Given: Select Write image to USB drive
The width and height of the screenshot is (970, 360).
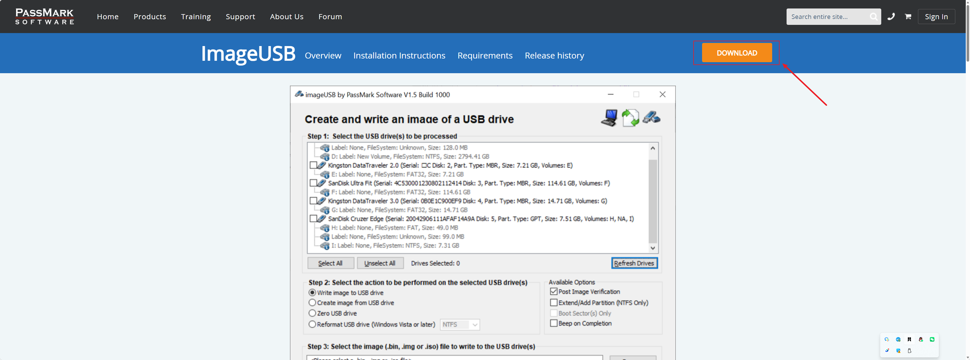Looking at the screenshot, I should 312,292.
